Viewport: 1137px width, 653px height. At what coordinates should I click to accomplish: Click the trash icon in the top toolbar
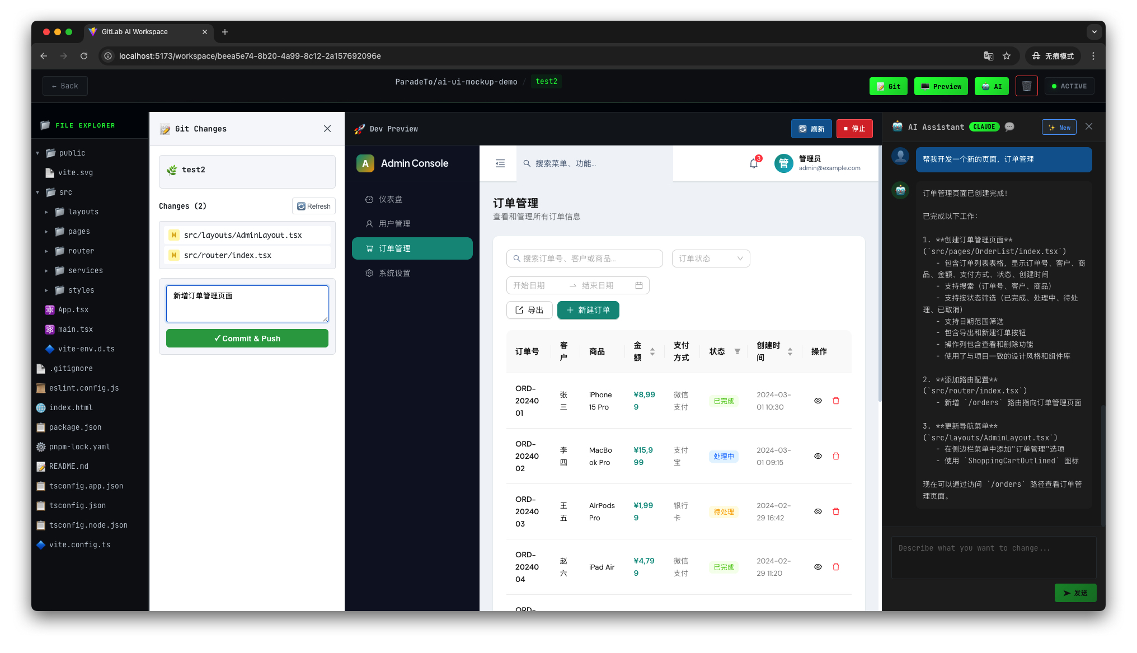pos(1026,86)
